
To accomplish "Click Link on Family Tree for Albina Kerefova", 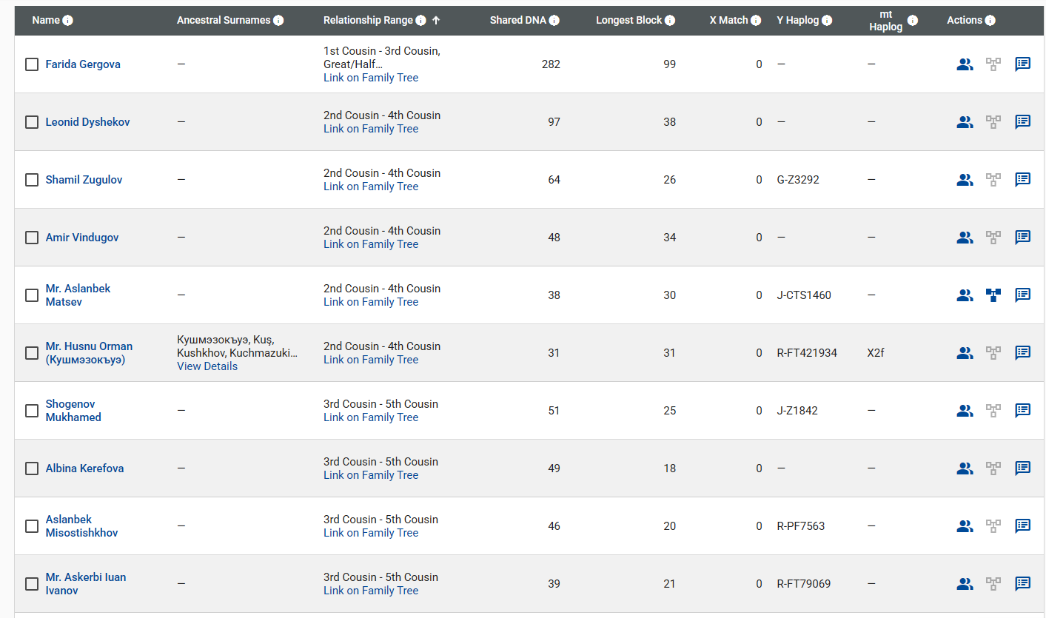I will pyautogui.click(x=371, y=475).
